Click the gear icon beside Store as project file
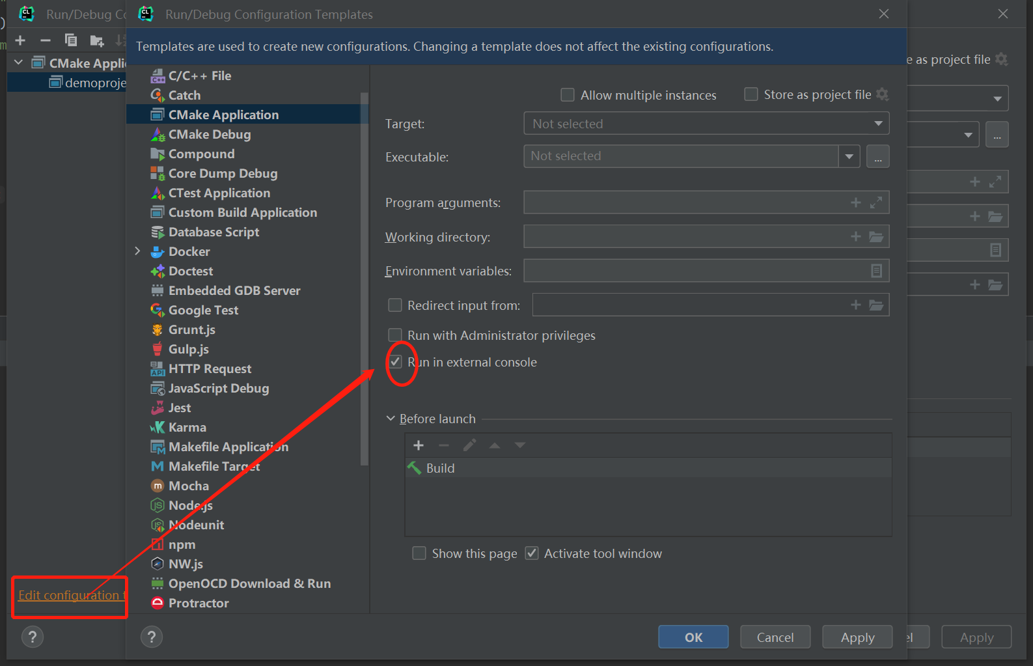This screenshot has width=1033, height=666. click(x=883, y=94)
